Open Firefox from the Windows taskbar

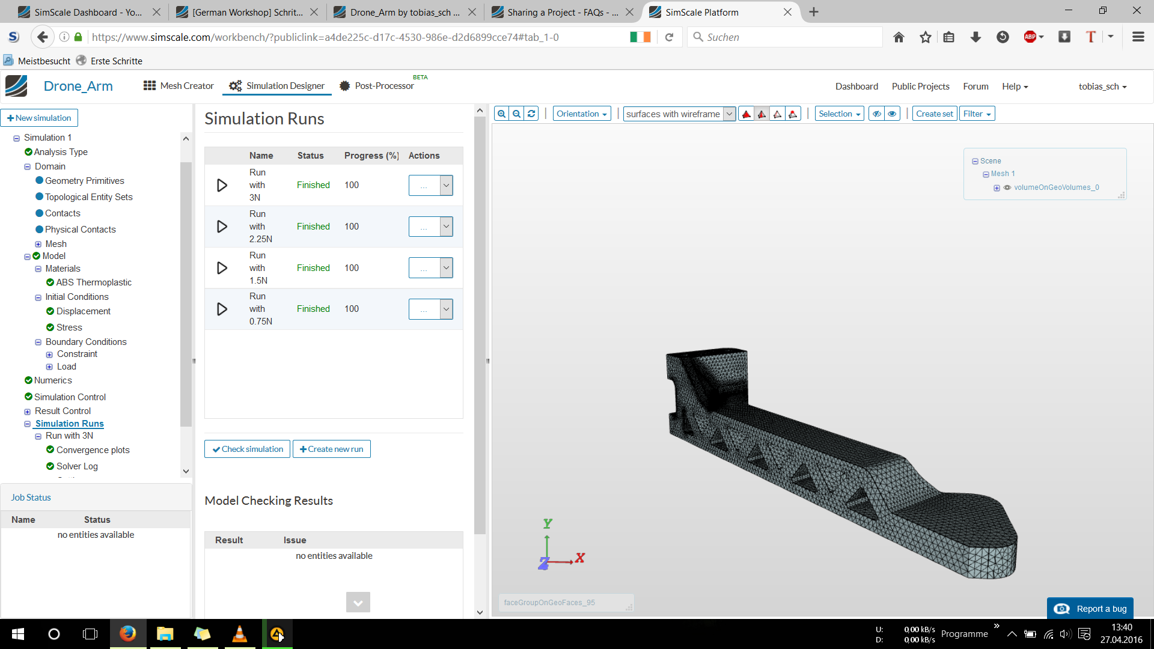[x=127, y=634]
